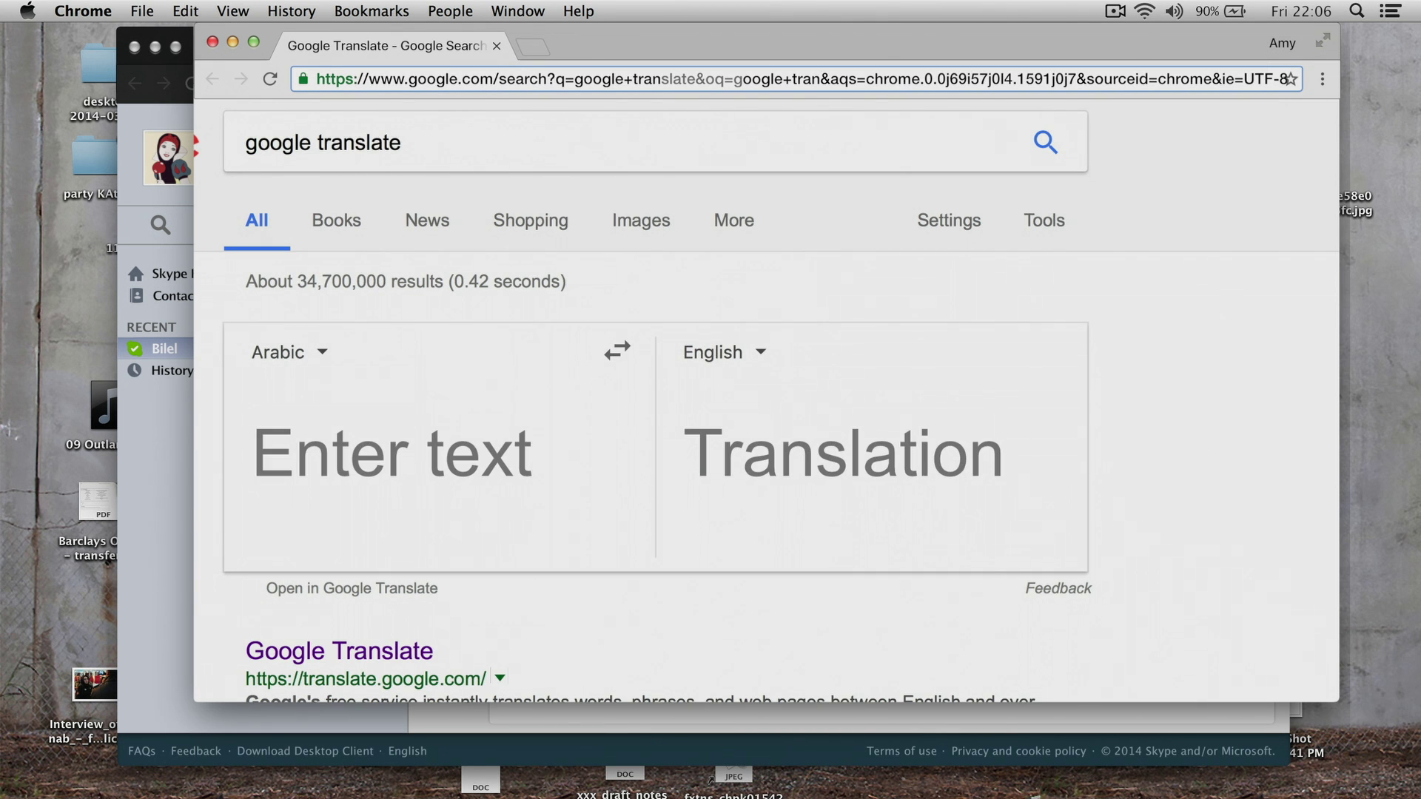Screen dimensions: 1421x799
Task: Open Spotlight search in menu bar
Action: click(1357, 11)
